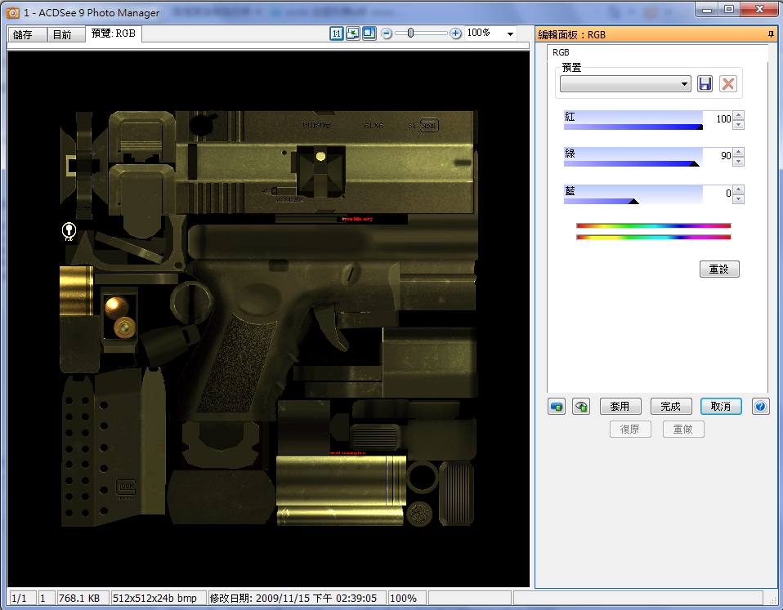The image size is (783, 610).
Task: Click the 藍 (blue) slider
Action: (633, 194)
